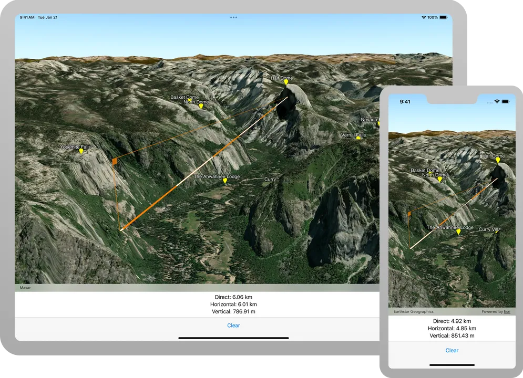Tap '9:41' time on iPhone
523x378 pixels.
405,101
